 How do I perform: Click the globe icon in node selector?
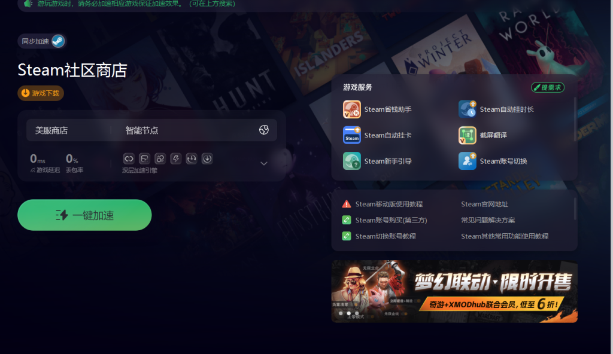(264, 130)
